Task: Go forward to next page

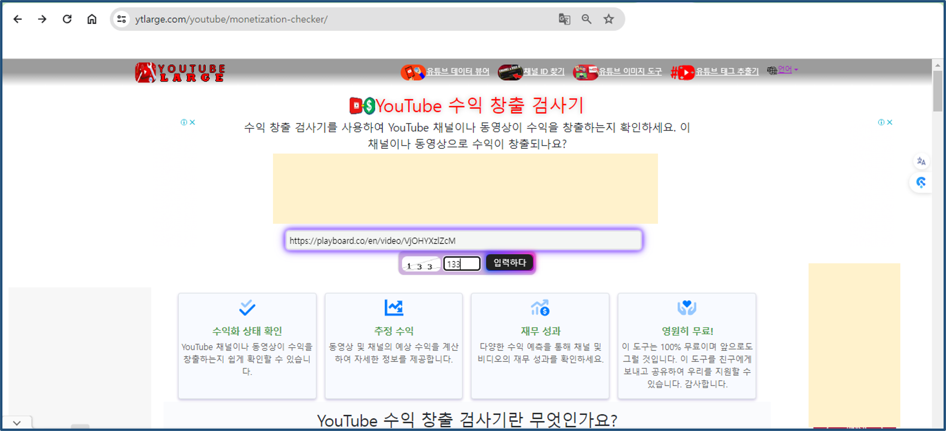Action: click(x=42, y=19)
